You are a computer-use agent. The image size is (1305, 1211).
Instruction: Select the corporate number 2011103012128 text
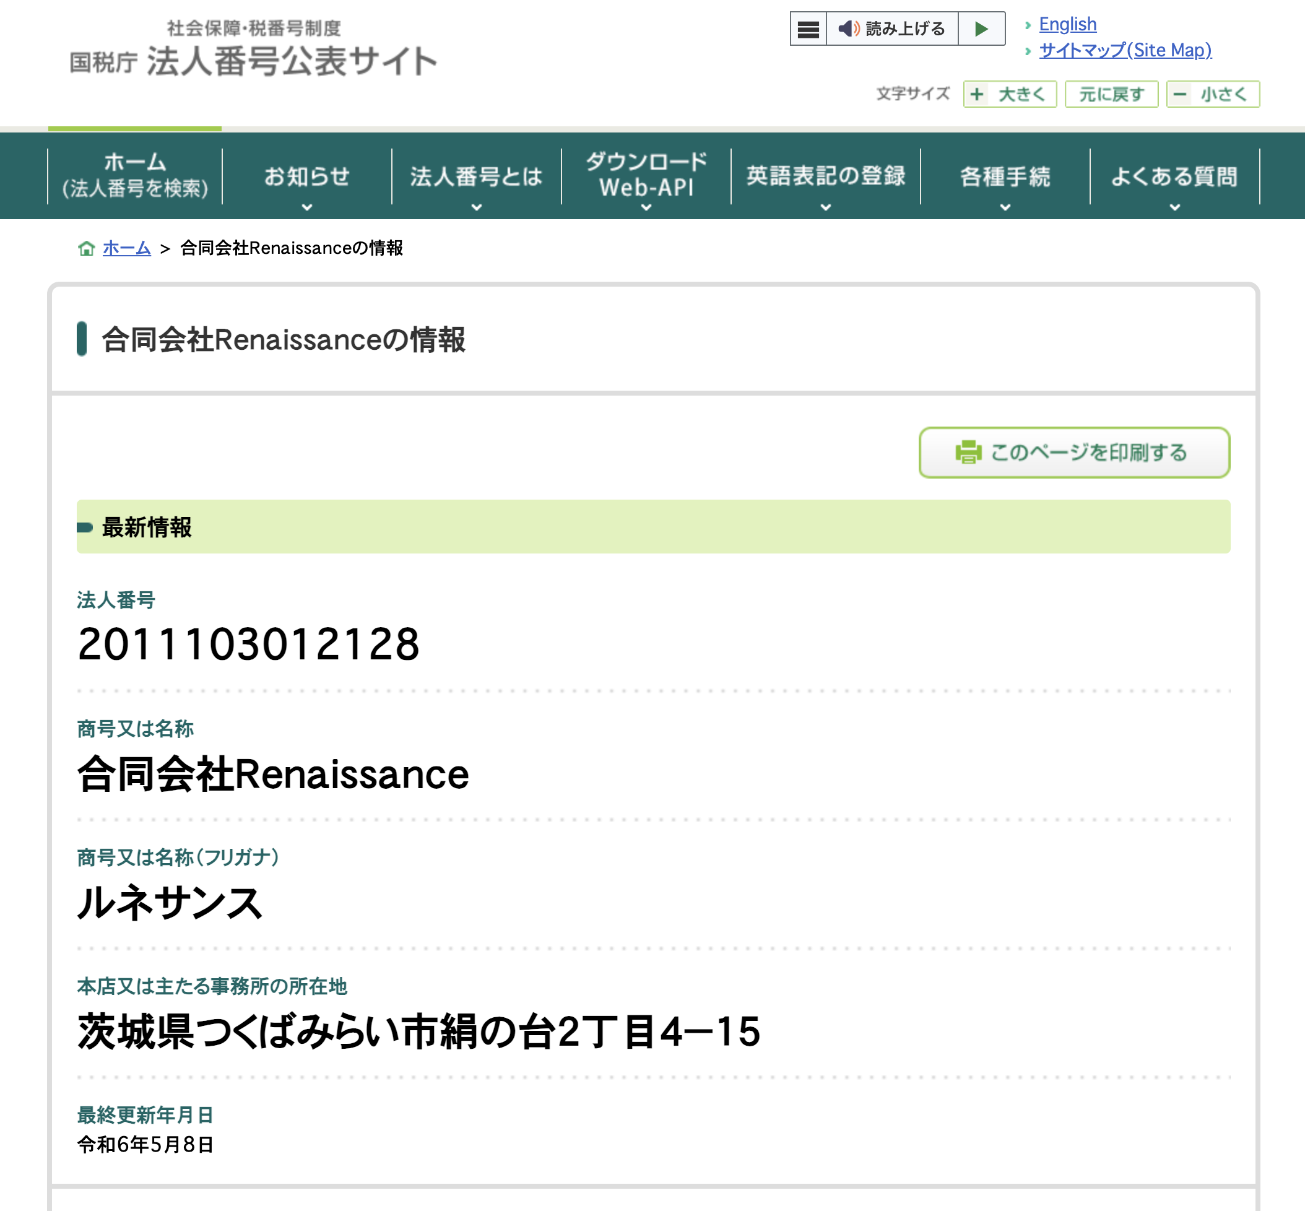click(x=248, y=646)
